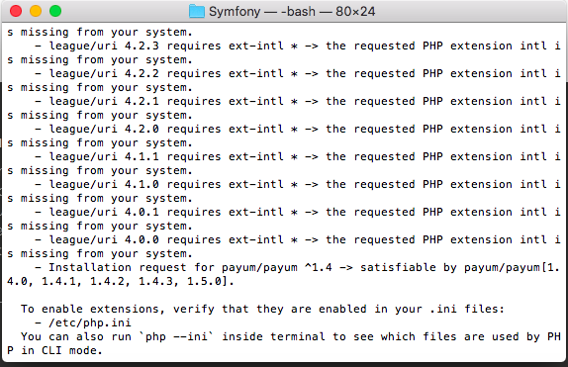Click the 'league/uri 4.0.0' text in output
This screenshot has height=367, width=568.
pos(104,239)
